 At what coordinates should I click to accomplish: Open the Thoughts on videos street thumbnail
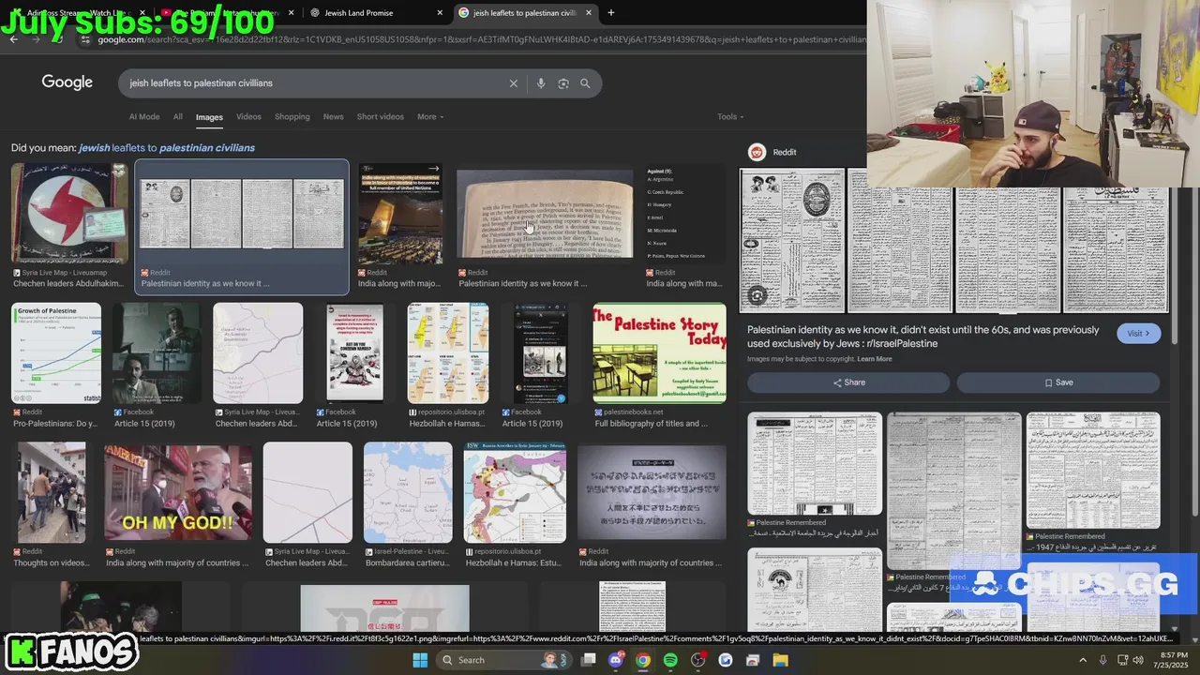[x=51, y=493]
